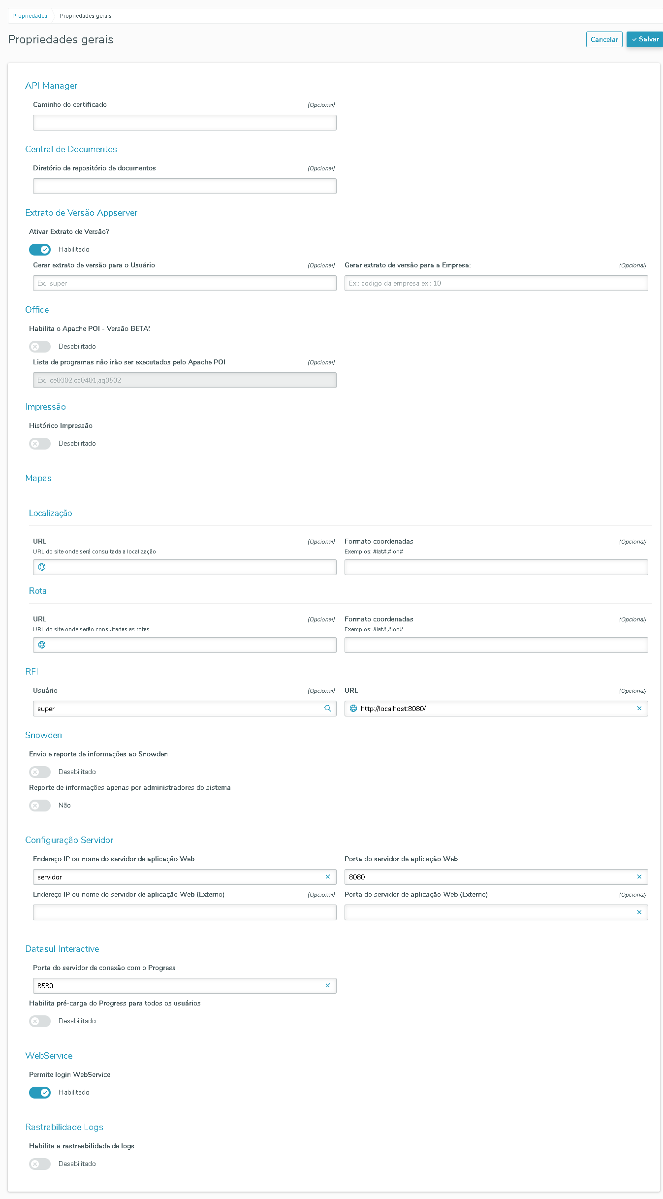Click the Gerar extrato para Empresa field
The height and width of the screenshot is (1199, 663).
496,283
